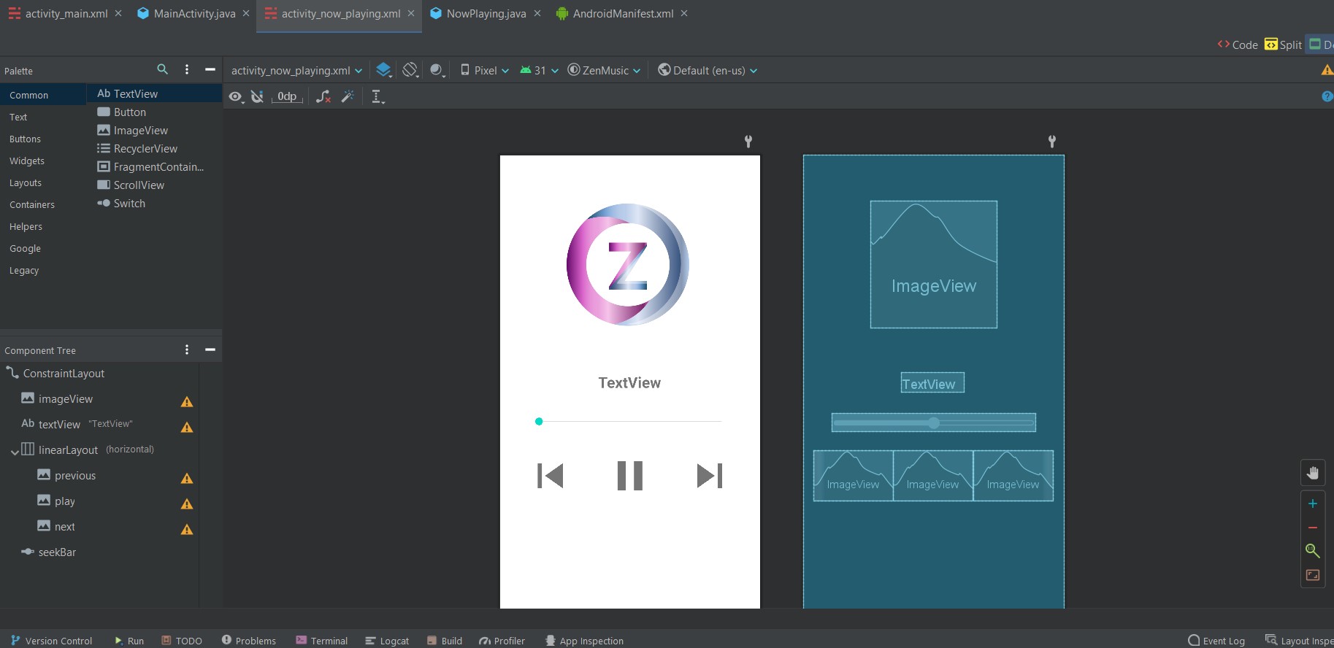The height and width of the screenshot is (648, 1334).
Task: Zoom in on the design surface
Action: click(1313, 504)
